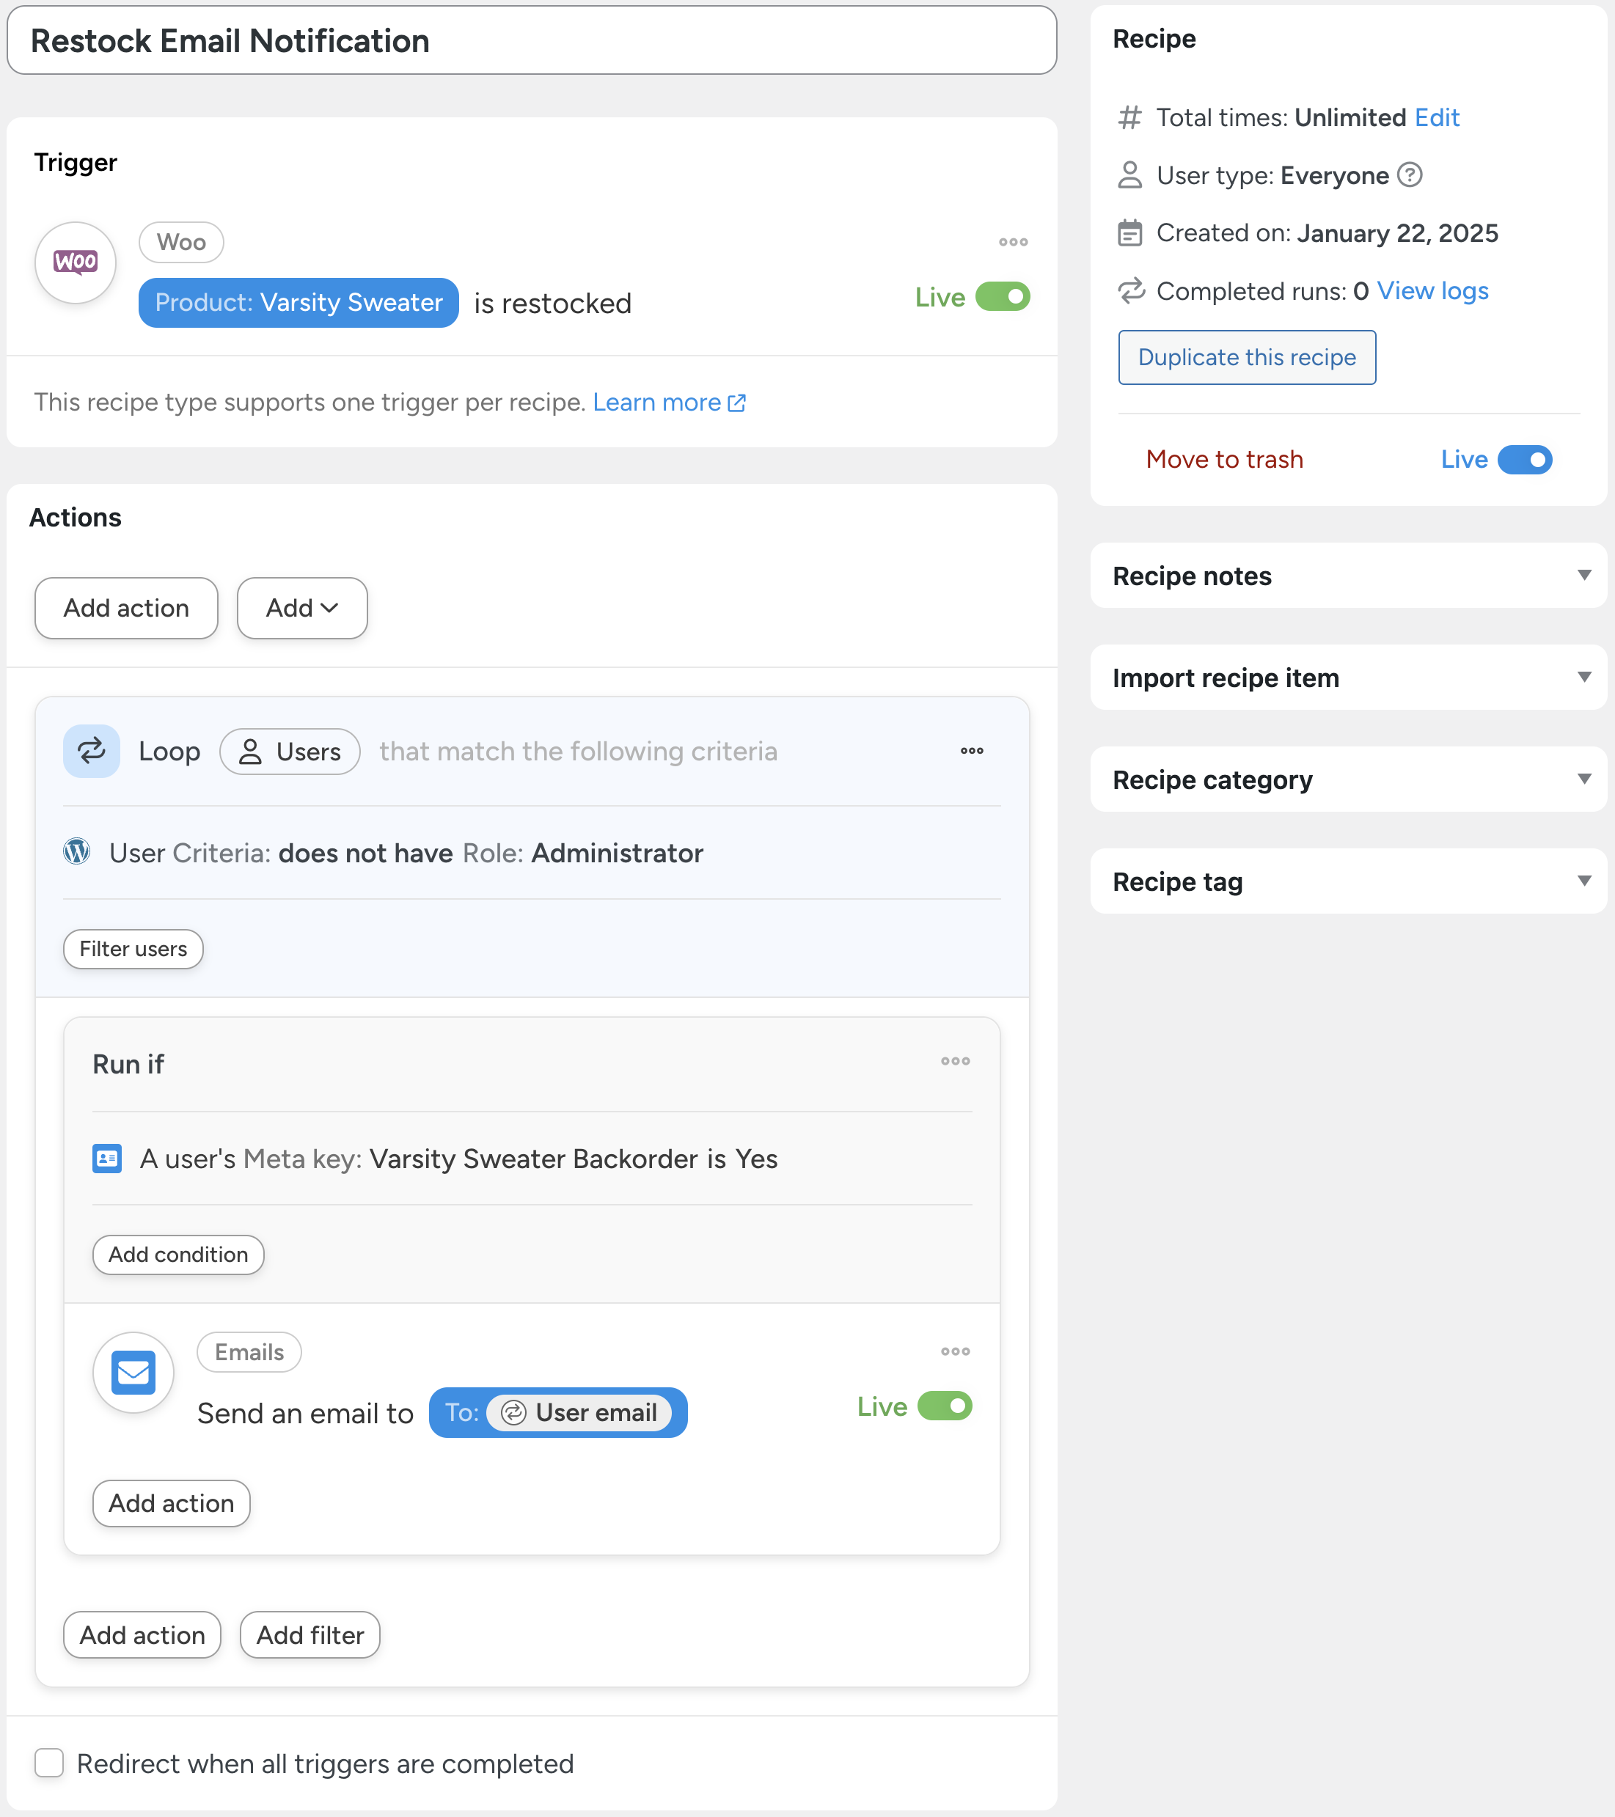The width and height of the screenshot is (1615, 1817).
Task: Click the user meta key icon in Run if
Action: 107,1159
